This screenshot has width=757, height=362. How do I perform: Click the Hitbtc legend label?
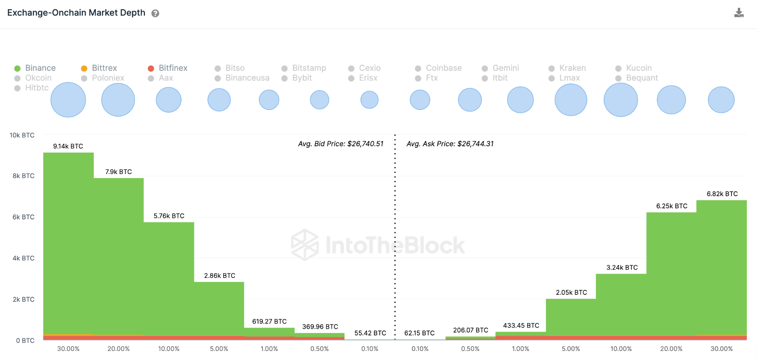coord(37,88)
